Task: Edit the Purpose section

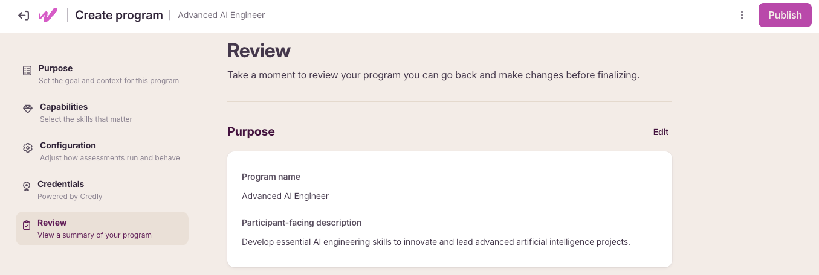Action: click(661, 132)
